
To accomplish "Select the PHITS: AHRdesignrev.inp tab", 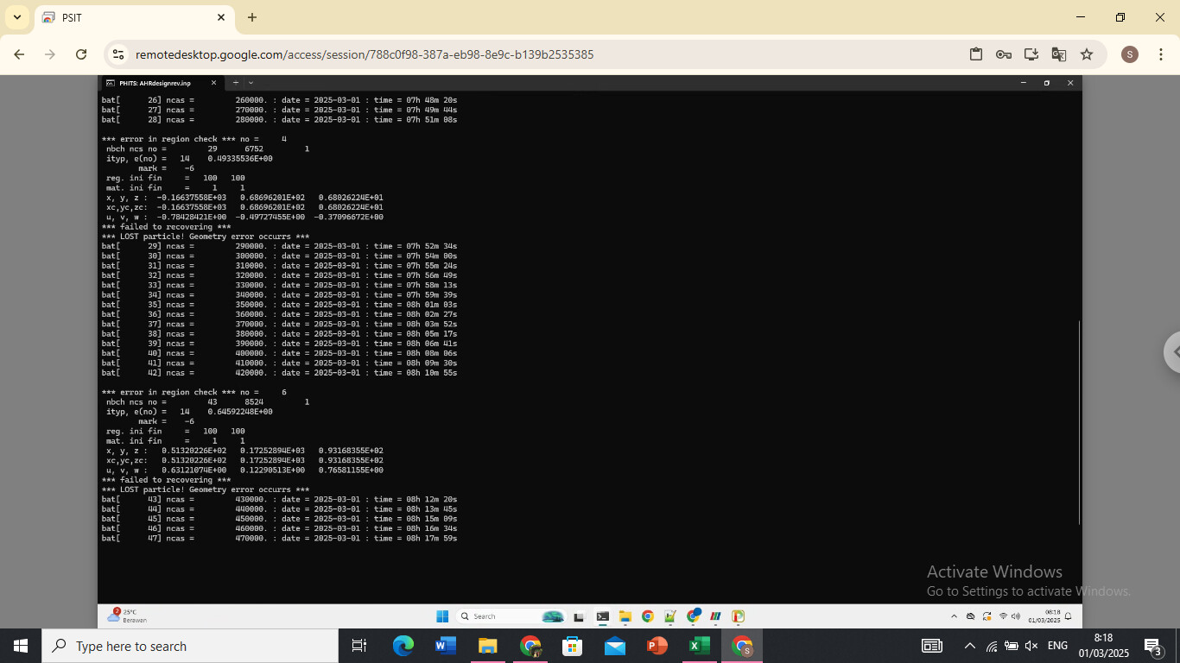I will 155,83.
